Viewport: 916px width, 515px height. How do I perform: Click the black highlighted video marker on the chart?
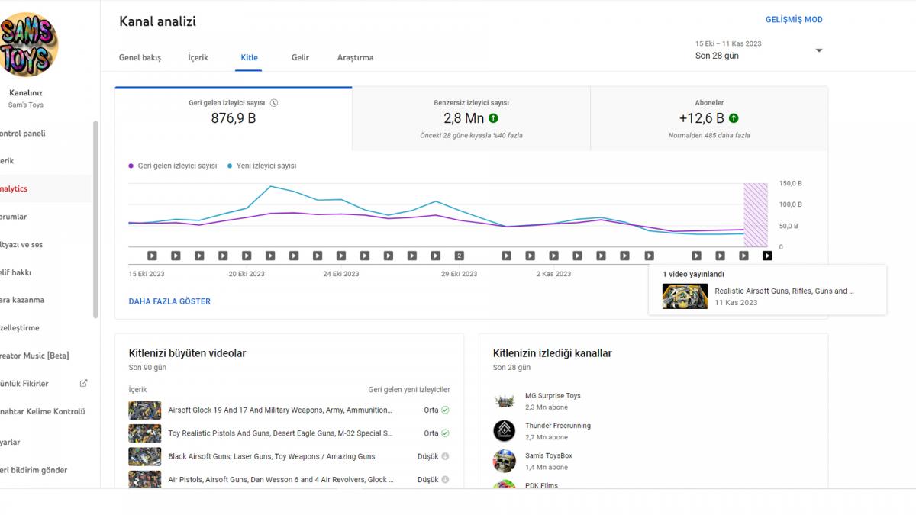click(x=767, y=256)
